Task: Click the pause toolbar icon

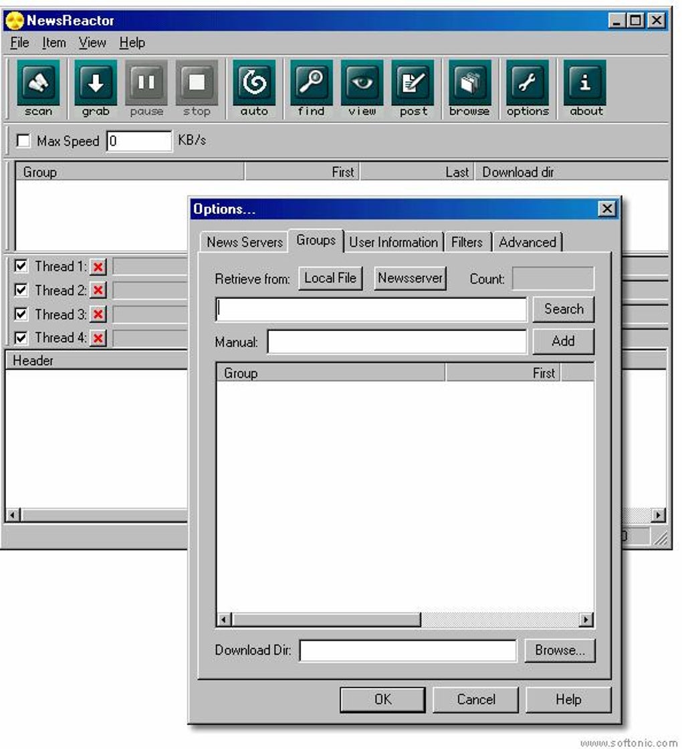Action: 146,89
